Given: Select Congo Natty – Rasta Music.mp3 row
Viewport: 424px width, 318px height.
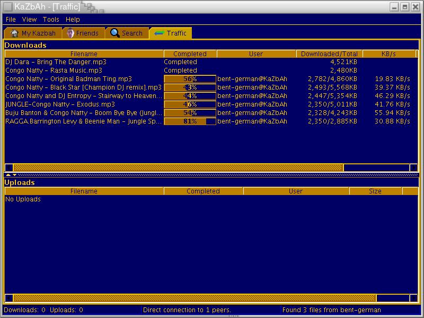Looking at the screenshot, I should 211,70.
